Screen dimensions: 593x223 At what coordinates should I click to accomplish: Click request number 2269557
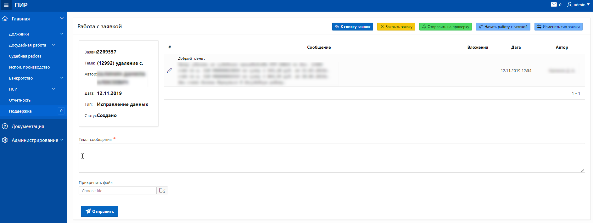point(107,52)
